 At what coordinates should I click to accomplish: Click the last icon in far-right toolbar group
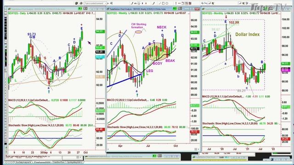[x=247, y=3]
